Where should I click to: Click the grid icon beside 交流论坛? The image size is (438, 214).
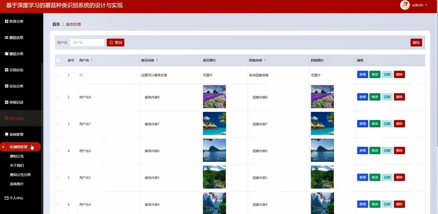coord(7,70)
